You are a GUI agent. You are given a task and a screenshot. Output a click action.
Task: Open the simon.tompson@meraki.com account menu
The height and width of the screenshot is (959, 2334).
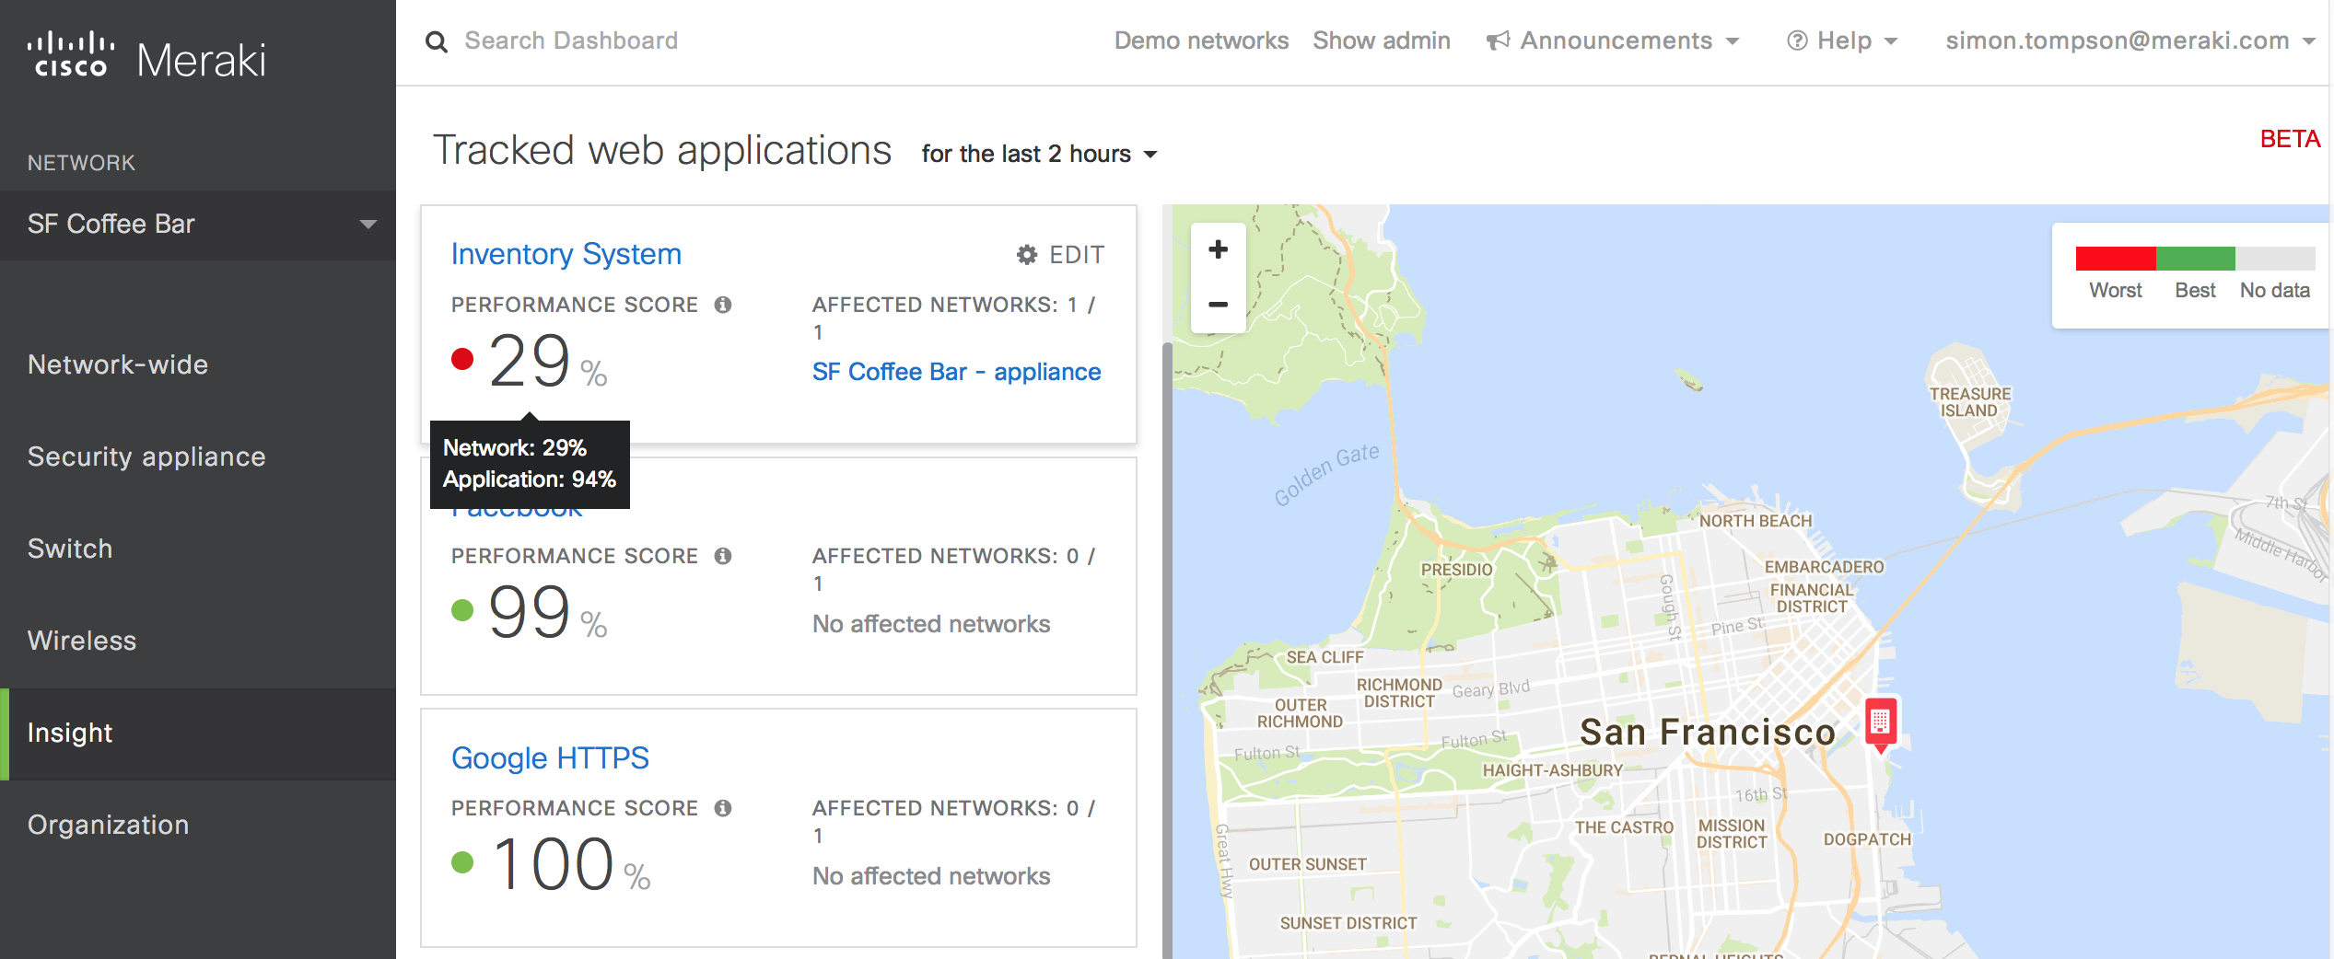point(2128,41)
